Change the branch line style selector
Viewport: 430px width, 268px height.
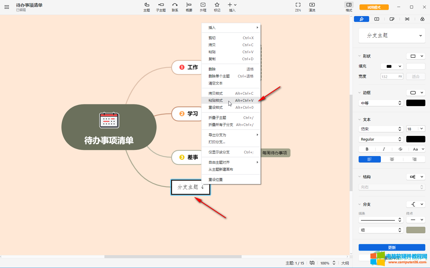[381, 220]
